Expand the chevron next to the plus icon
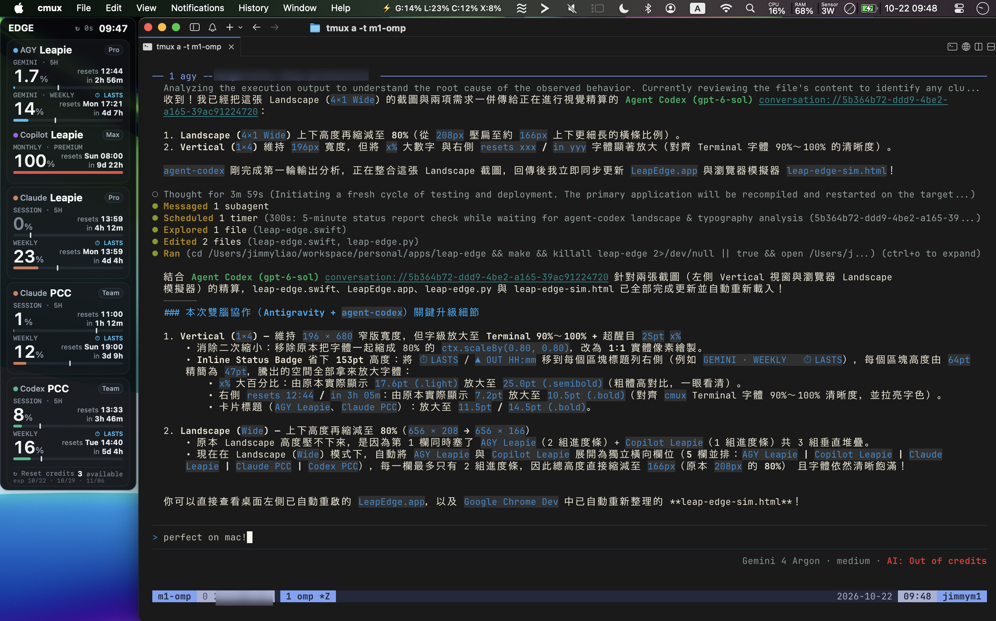996x621 pixels. 241,27
